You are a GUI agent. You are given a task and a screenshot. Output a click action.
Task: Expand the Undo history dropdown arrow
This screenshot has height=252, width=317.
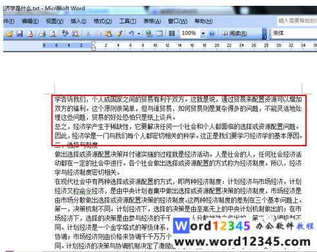coord(139,34)
